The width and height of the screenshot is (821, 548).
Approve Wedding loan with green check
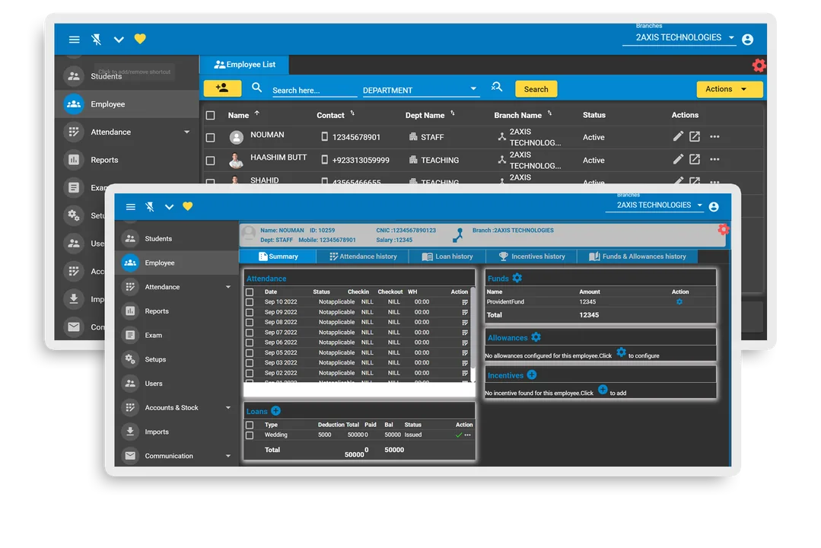coord(459,435)
